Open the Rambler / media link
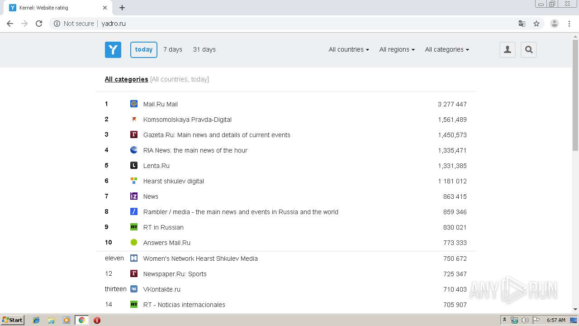579x326 pixels. pyautogui.click(x=241, y=212)
